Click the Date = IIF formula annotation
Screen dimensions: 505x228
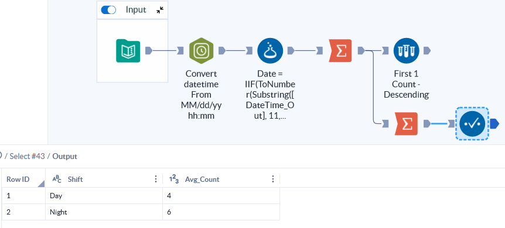tap(270, 95)
